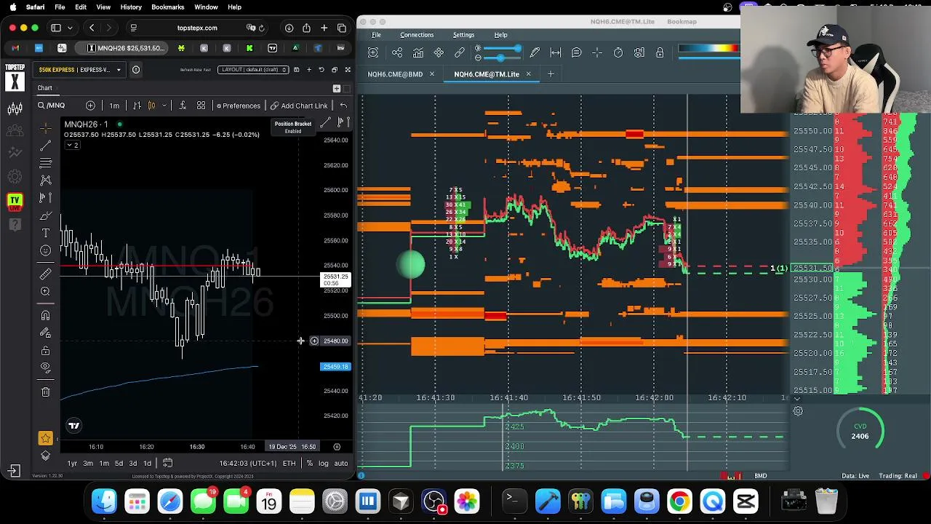Open the fx indicators menu

click(183, 106)
